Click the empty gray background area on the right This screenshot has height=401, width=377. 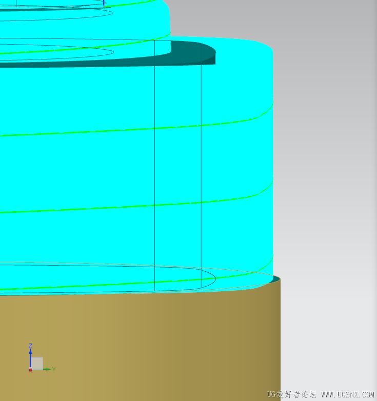tap(328, 154)
